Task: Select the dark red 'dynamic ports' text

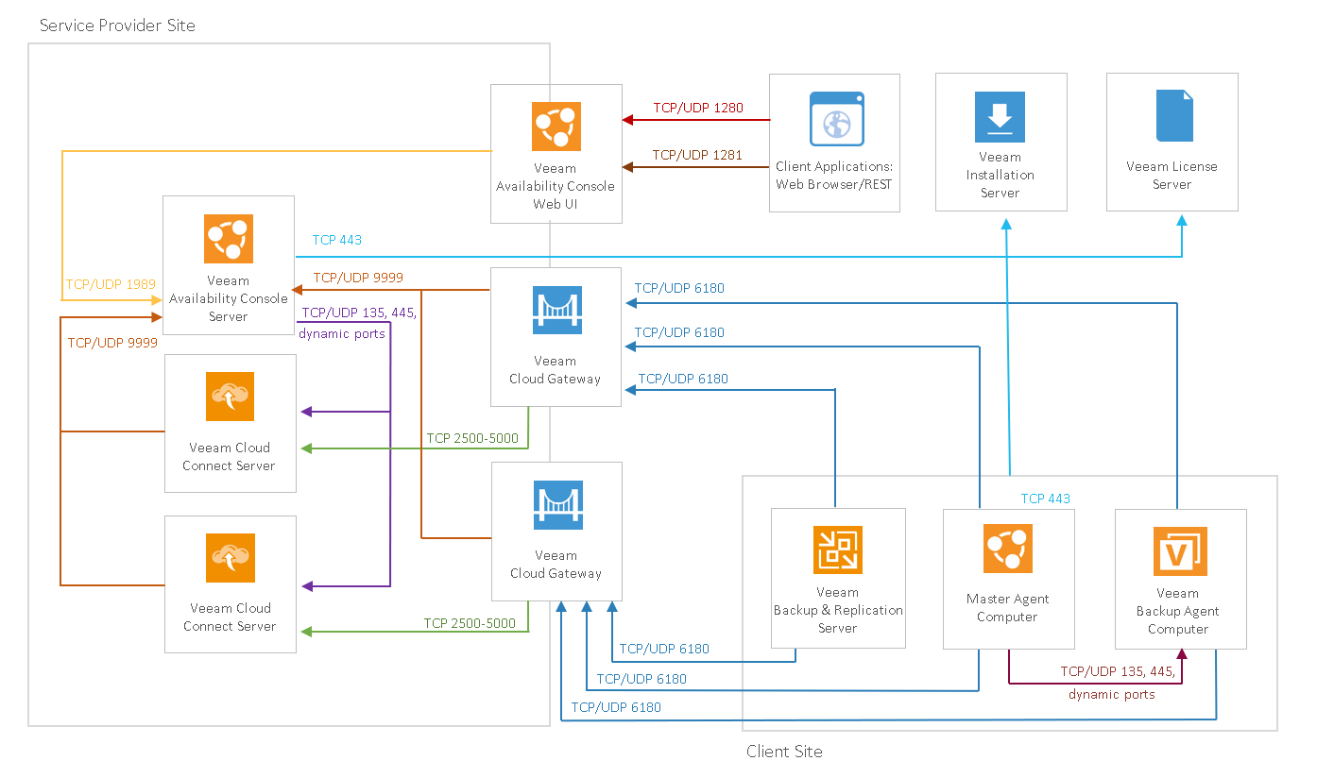Action: point(1112,694)
